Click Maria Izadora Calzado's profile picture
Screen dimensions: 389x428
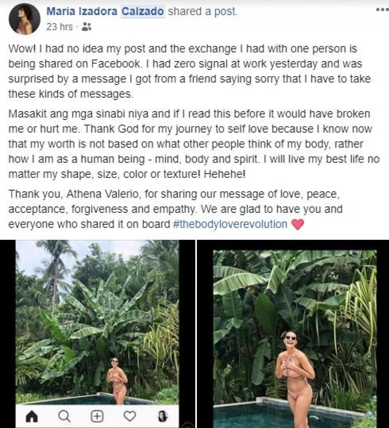coord(25,19)
